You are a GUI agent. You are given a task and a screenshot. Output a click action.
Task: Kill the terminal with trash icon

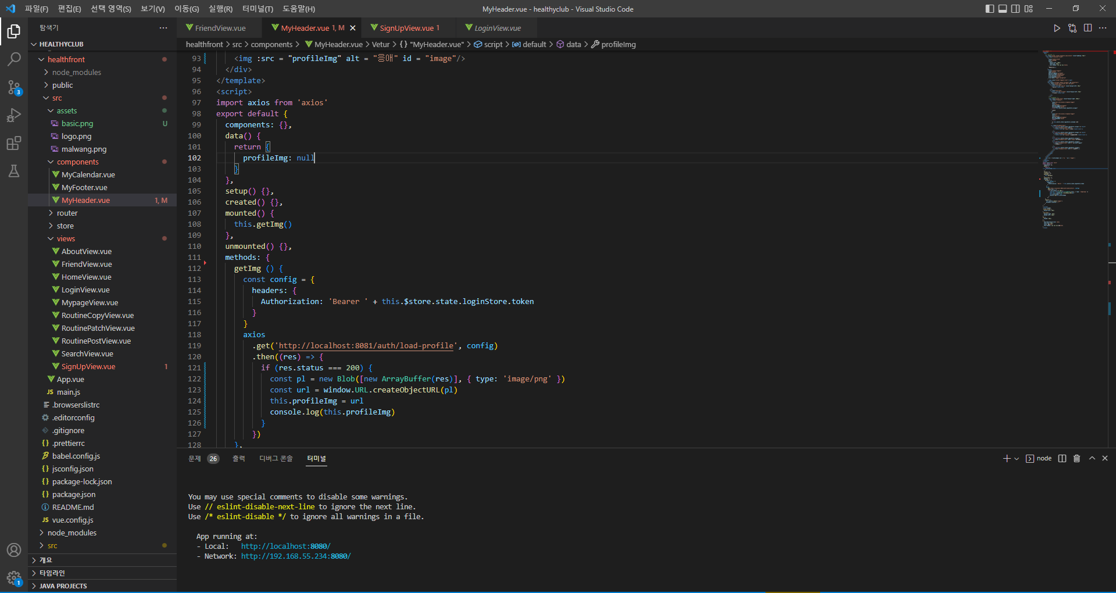1076,459
